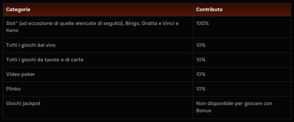The image size is (294, 122).
Task: Click the 10% value beside Plinko
Action: (201, 89)
